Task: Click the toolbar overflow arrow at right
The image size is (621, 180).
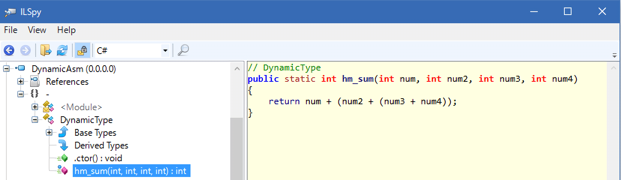Action: coord(614,55)
